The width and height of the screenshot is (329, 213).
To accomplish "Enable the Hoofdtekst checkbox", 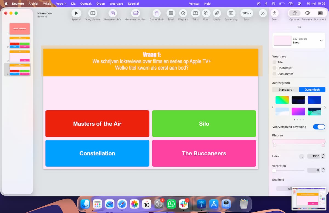I will (x=274, y=68).
